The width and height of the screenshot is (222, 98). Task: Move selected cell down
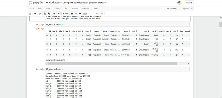pyautogui.click(x=59, y=14)
